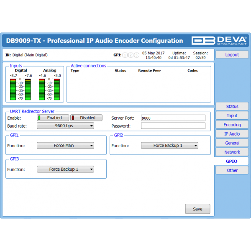Click GPI indicator 3
This screenshot has height=251, width=251.
tap(136, 55)
